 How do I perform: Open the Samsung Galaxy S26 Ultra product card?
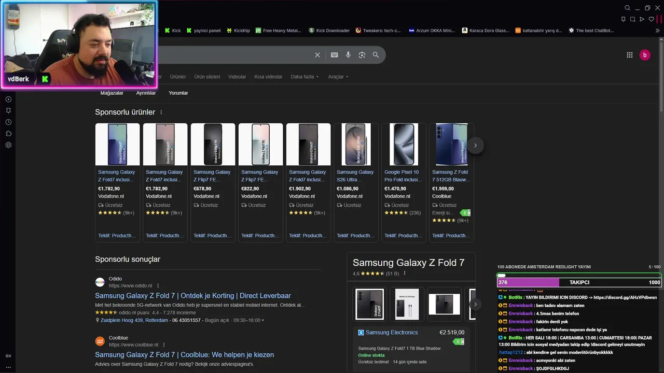point(356,182)
